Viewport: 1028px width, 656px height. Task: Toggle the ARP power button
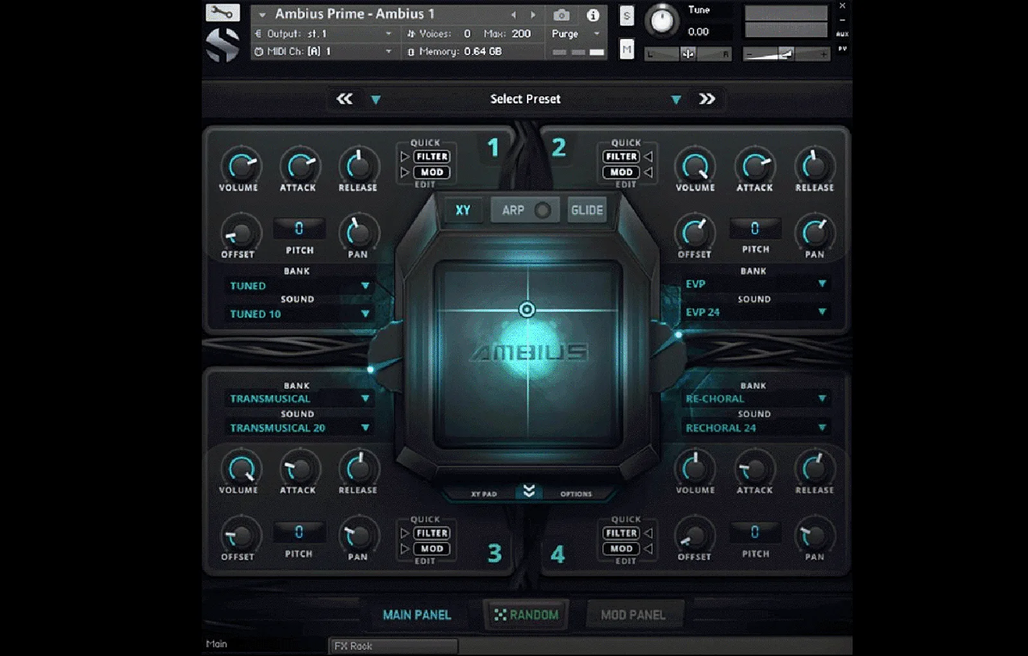tap(542, 211)
